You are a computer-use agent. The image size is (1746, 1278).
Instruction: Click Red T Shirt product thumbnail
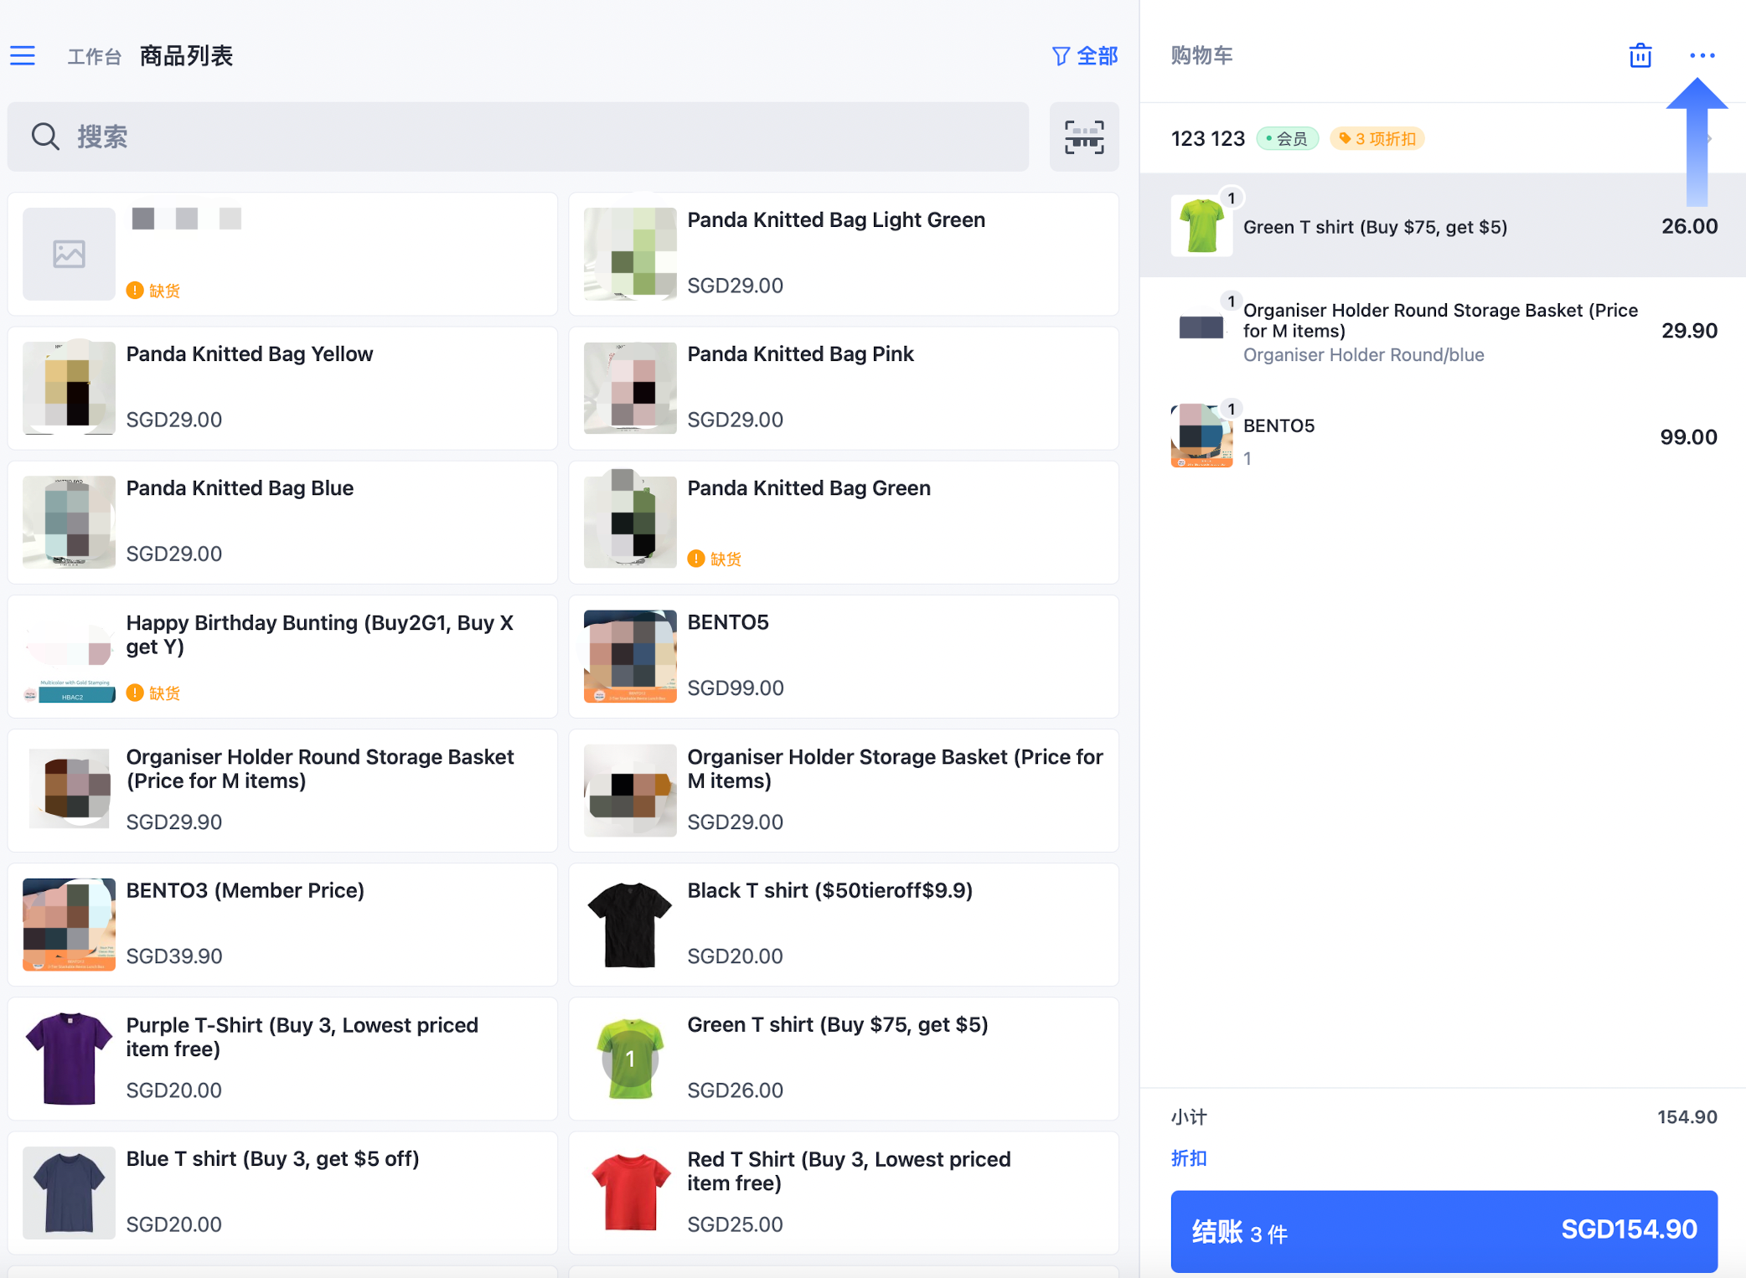click(x=630, y=1193)
